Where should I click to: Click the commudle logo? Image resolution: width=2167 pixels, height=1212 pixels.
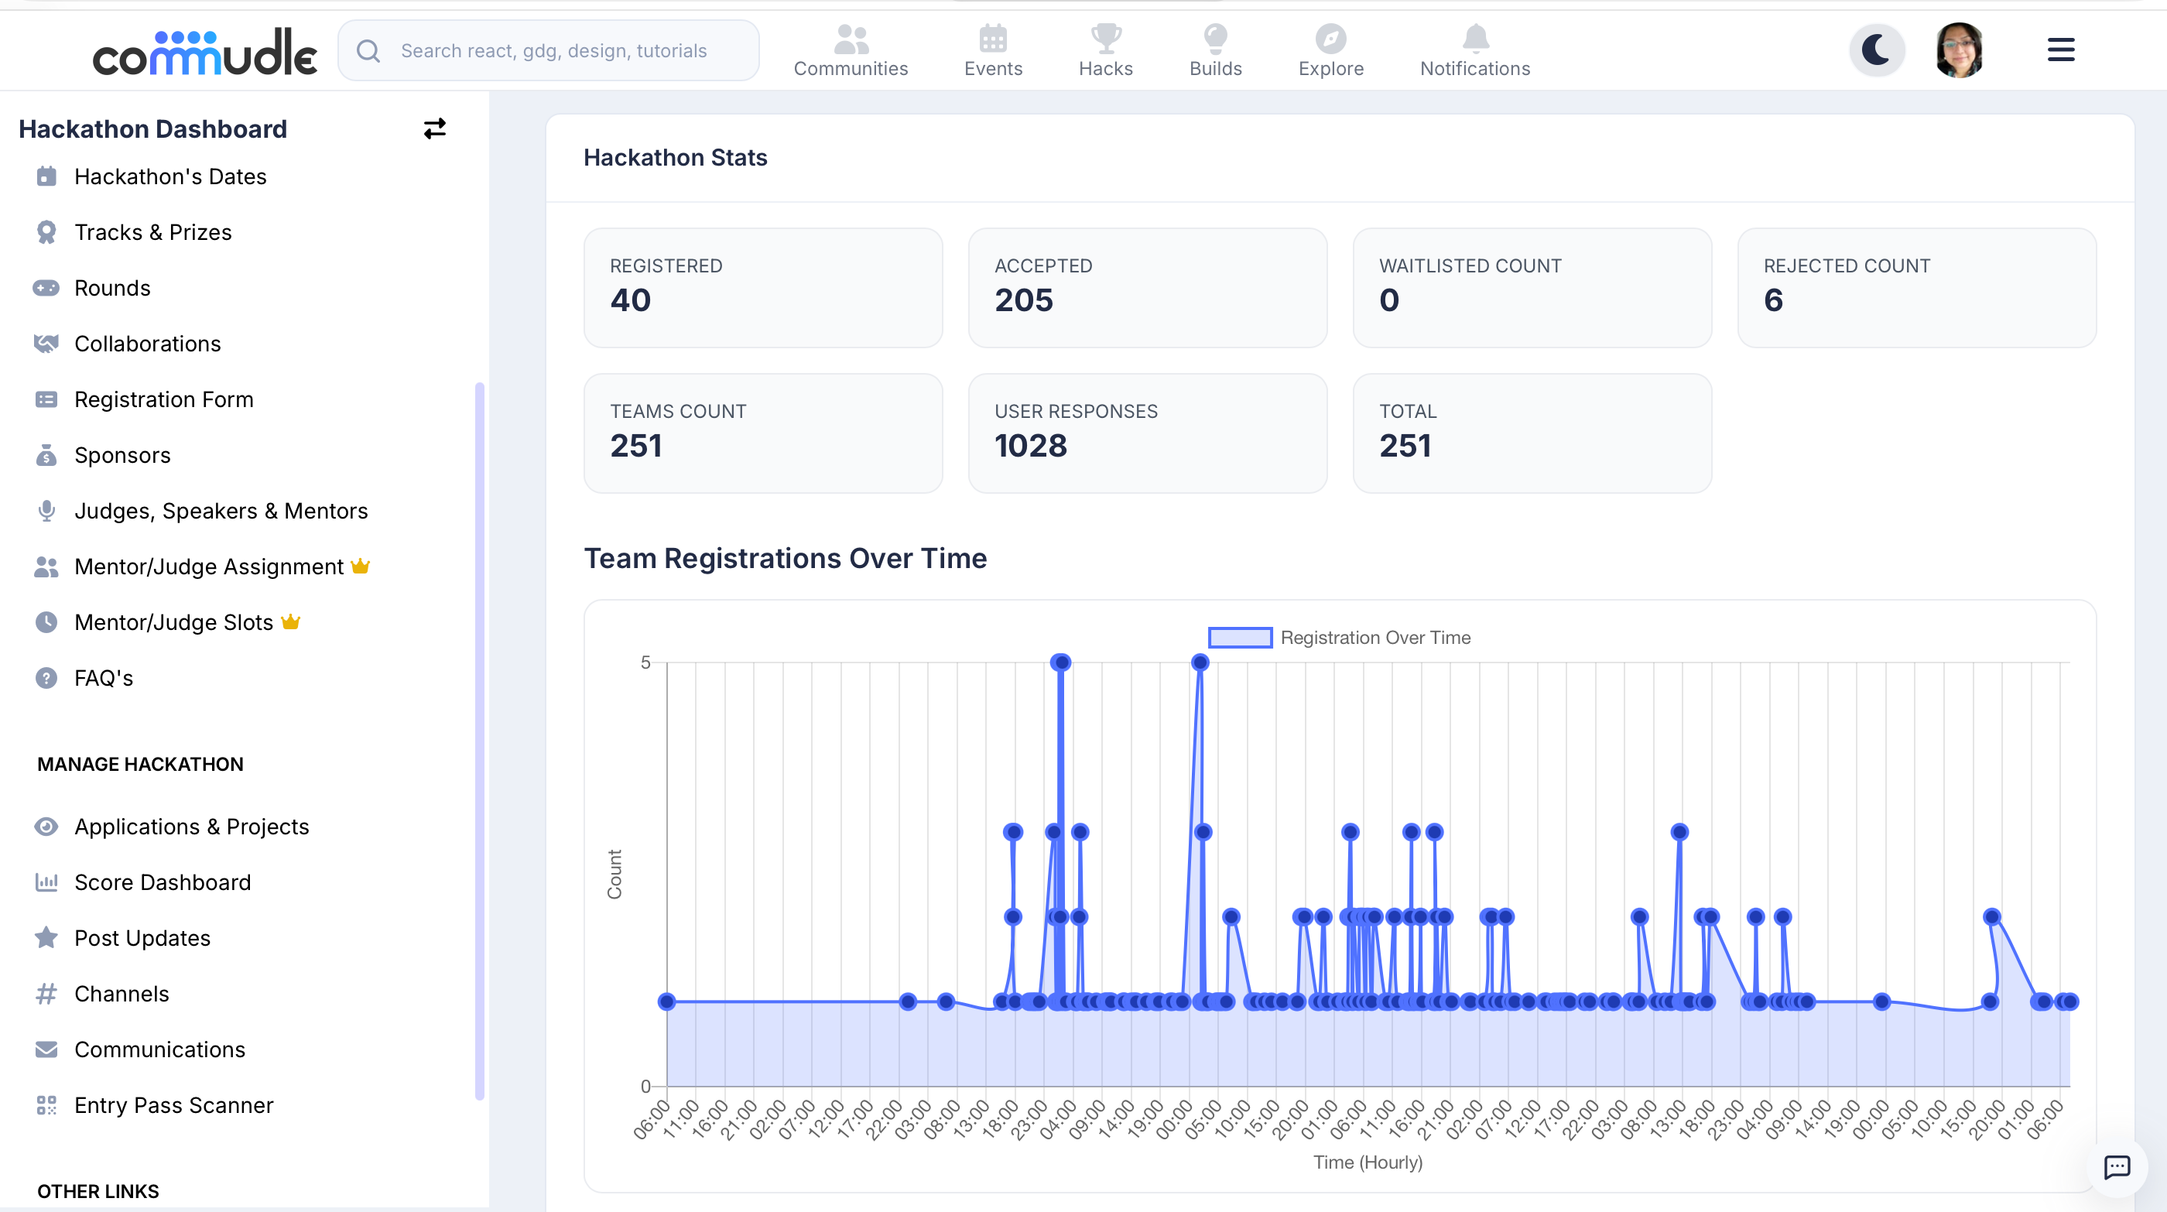point(204,51)
